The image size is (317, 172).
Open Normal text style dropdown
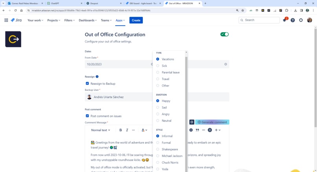(x=100, y=130)
